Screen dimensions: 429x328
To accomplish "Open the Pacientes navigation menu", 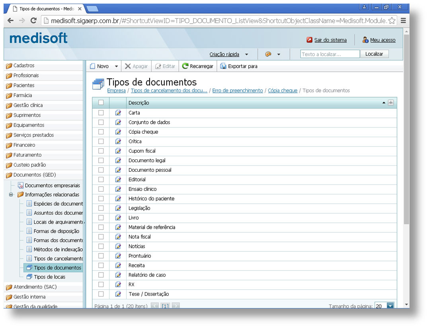I will (24, 85).
